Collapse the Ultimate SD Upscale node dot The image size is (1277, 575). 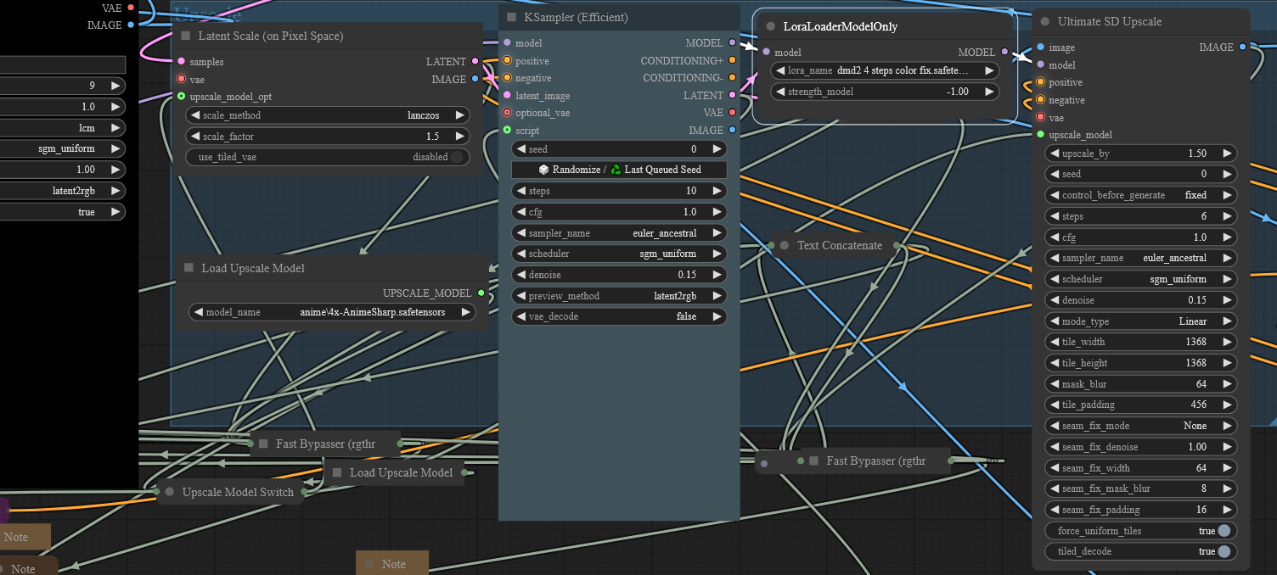click(x=1045, y=21)
